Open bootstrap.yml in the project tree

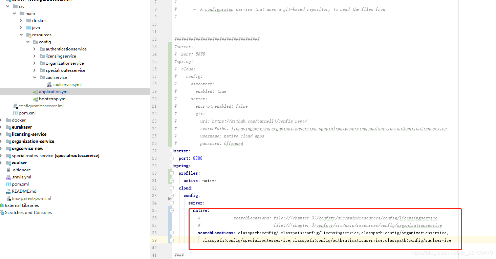point(52,99)
